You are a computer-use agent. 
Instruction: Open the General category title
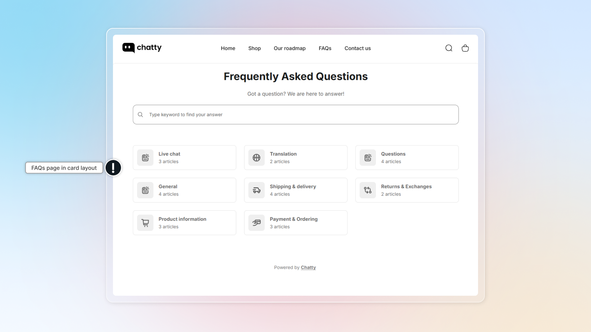coord(168,187)
